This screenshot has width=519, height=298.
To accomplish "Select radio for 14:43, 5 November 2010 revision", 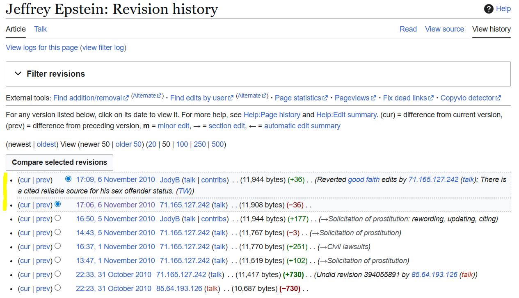I will (x=58, y=232).
